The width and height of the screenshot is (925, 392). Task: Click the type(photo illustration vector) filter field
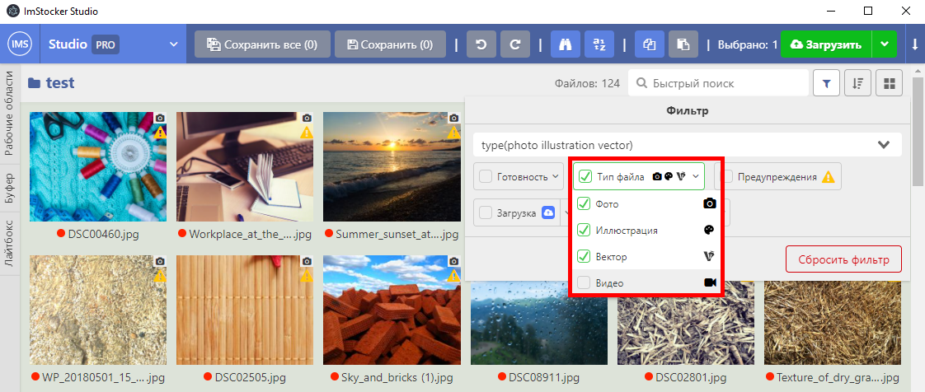click(688, 145)
